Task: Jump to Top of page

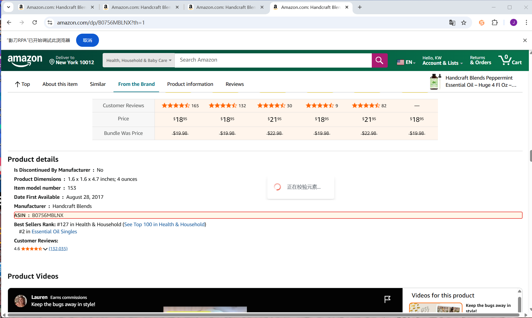Action: 22,84
